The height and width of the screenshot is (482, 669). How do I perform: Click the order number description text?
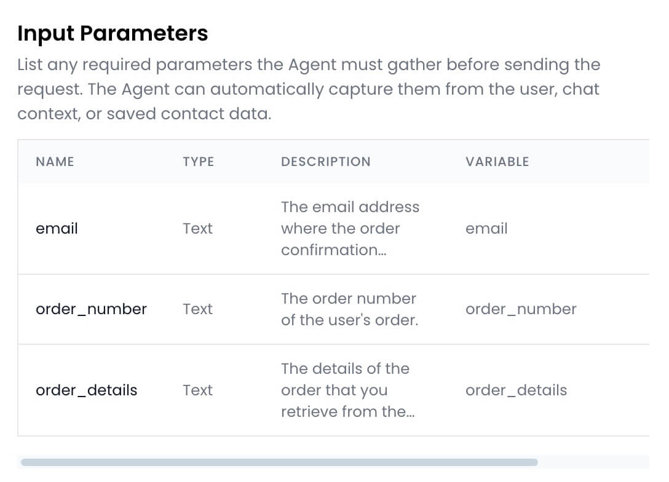pyautogui.click(x=349, y=309)
